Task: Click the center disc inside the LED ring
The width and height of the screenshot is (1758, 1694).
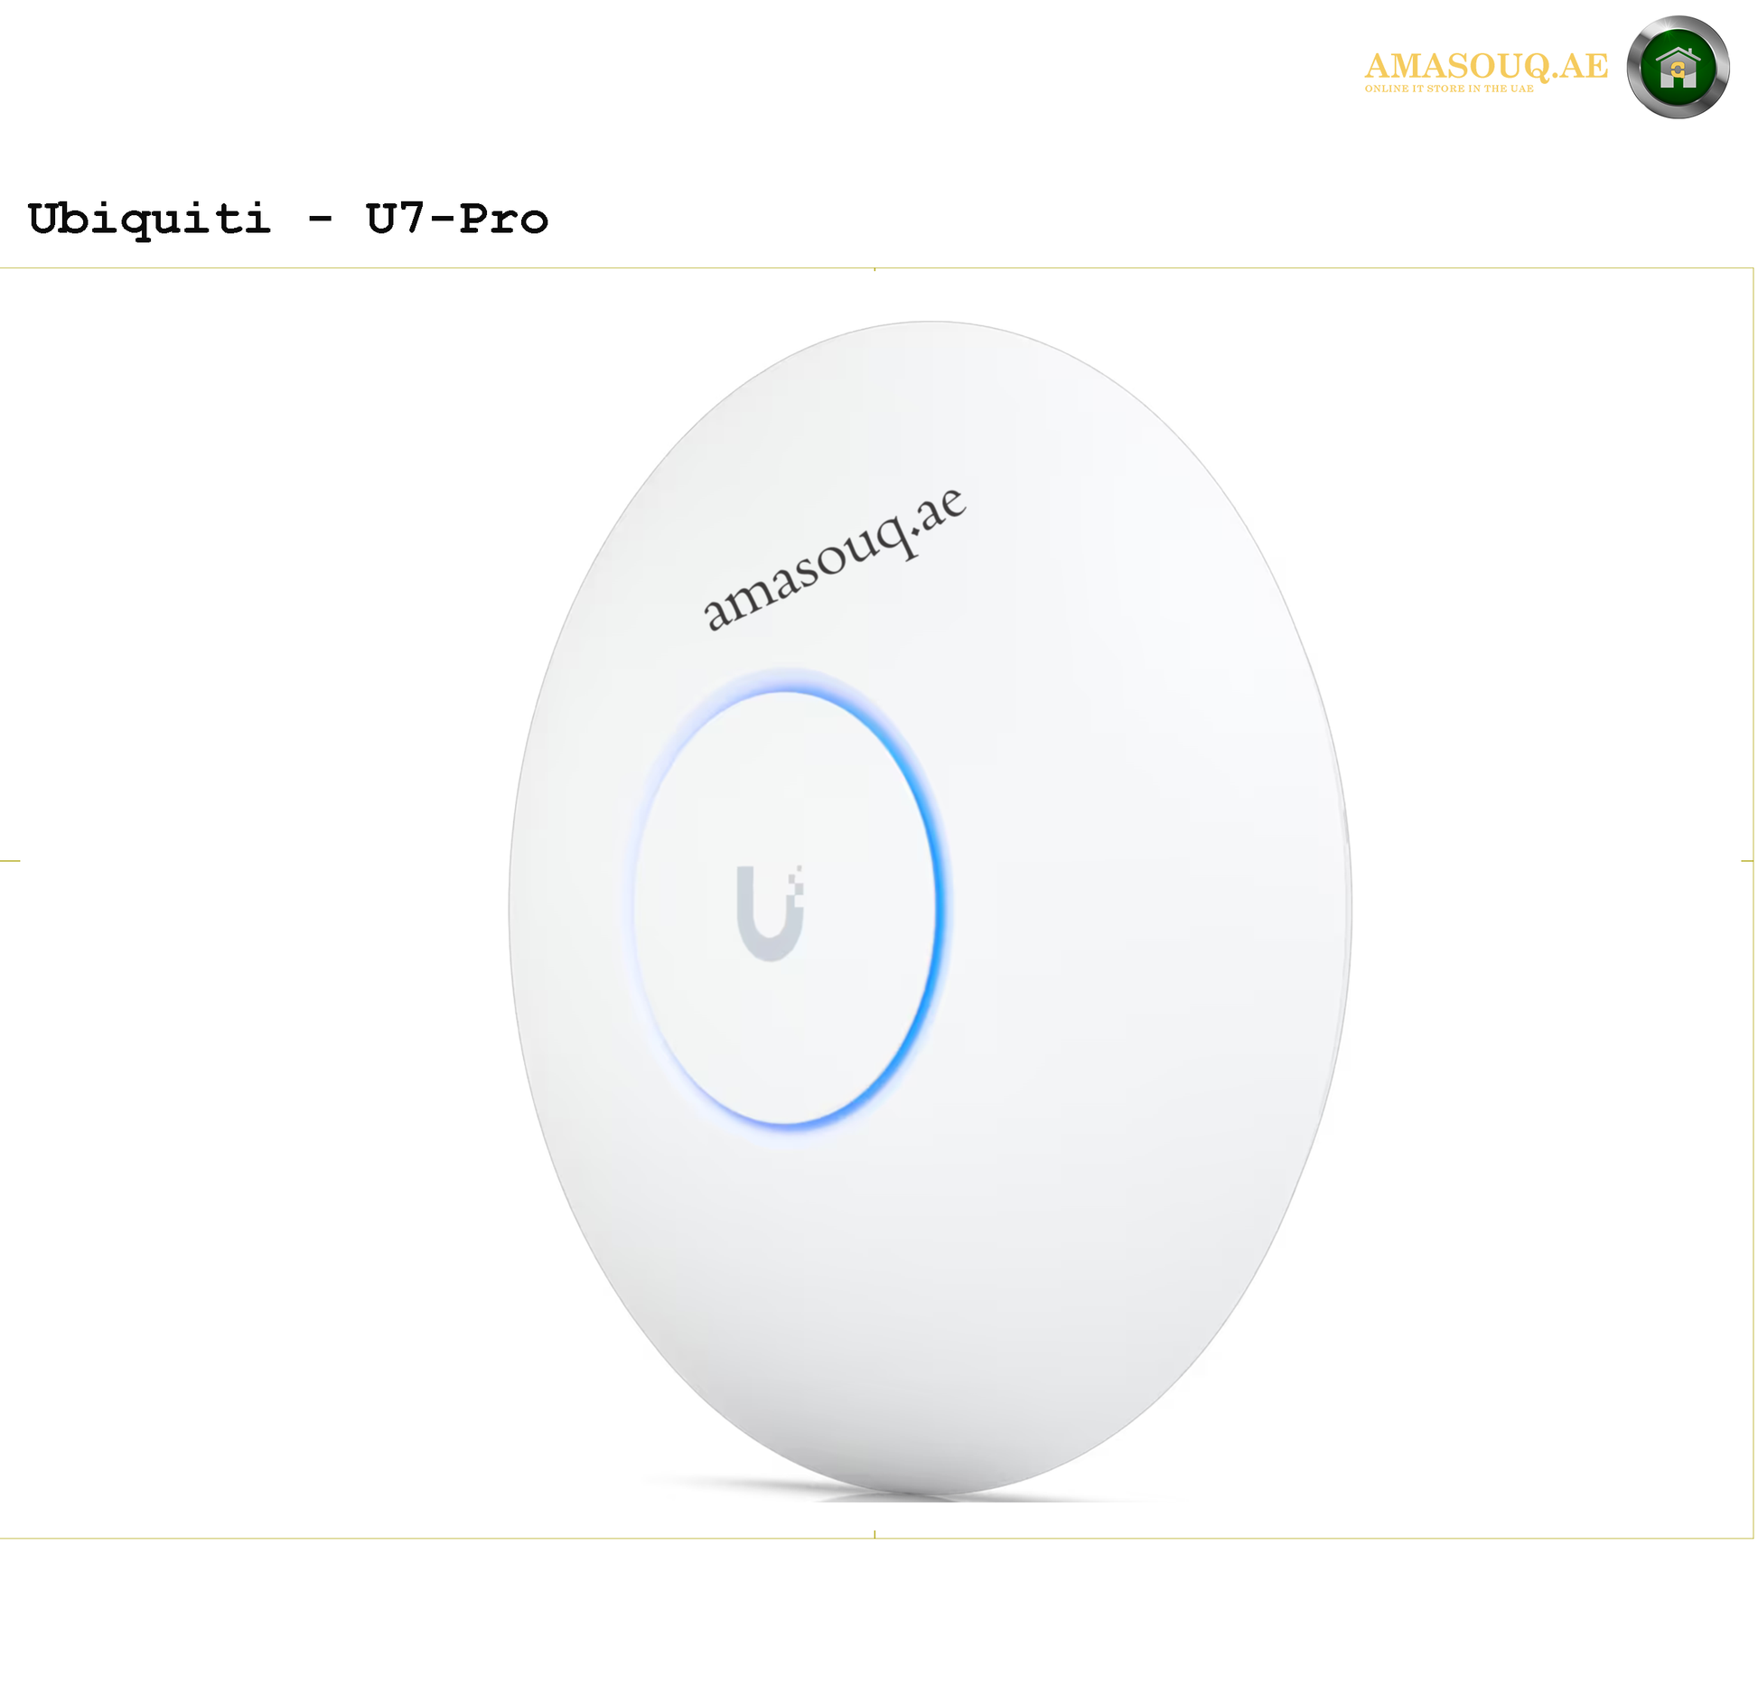Action: [784, 908]
